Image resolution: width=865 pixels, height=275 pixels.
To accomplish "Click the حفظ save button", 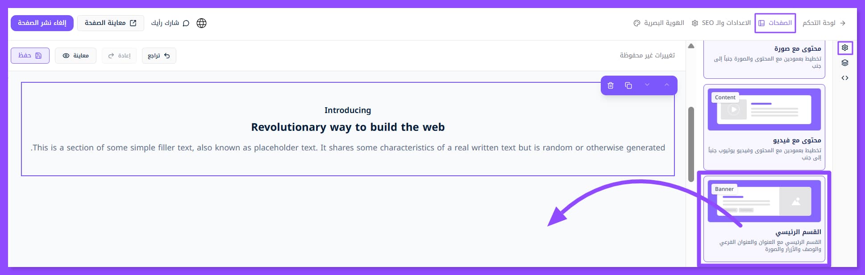I will pyautogui.click(x=30, y=56).
